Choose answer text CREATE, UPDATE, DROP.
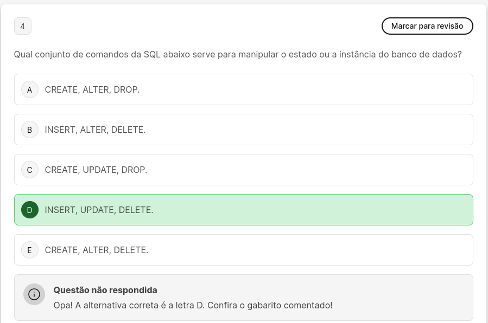The height and width of the screenshot is (323, 488). tap(96, 170)
